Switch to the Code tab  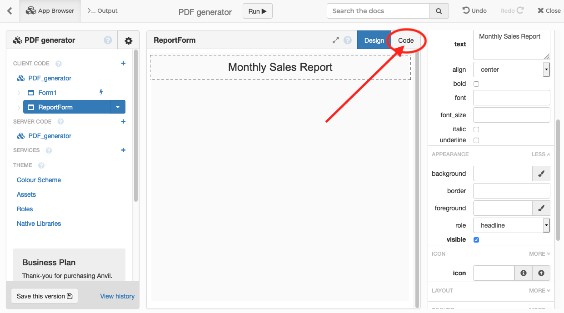tap(405, 40)
